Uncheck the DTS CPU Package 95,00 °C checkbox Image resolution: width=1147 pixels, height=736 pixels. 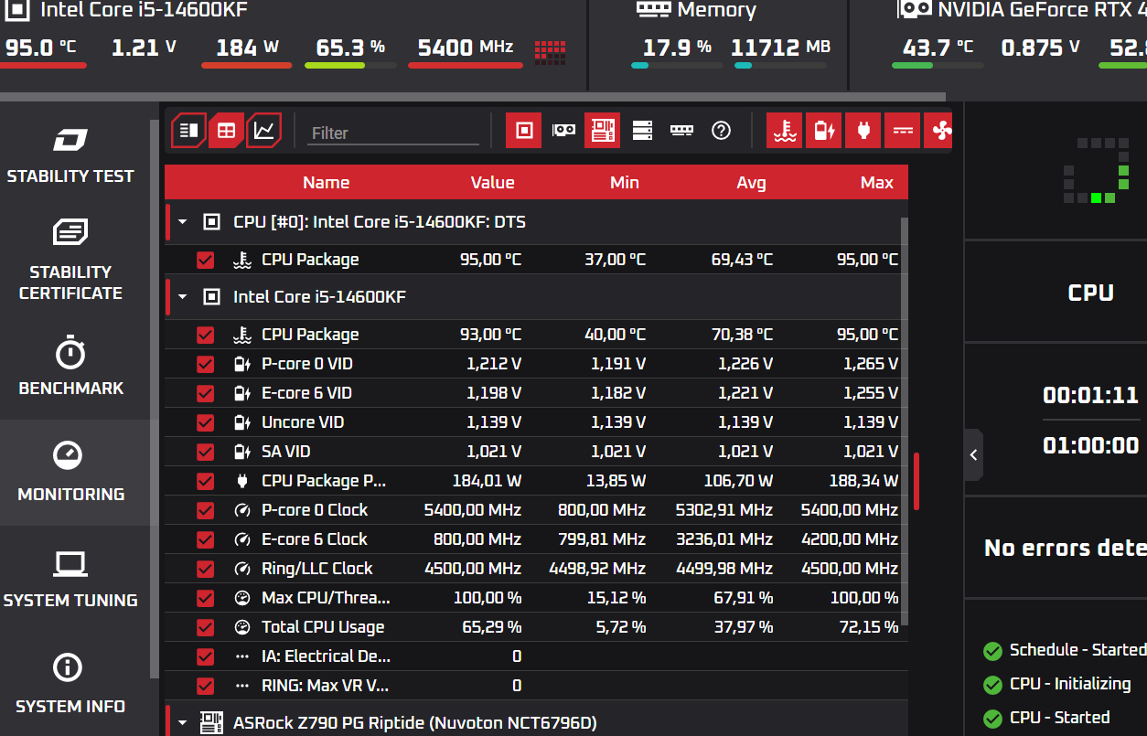tap(205, 260)
